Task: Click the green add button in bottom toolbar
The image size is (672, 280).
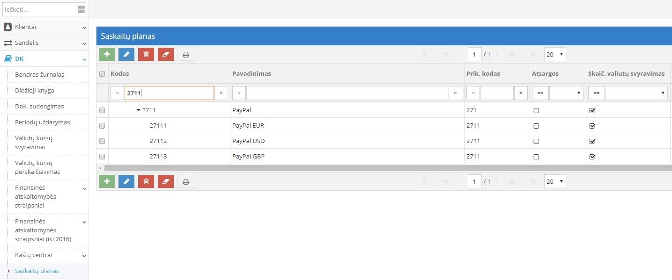Action: pos(107,181)
